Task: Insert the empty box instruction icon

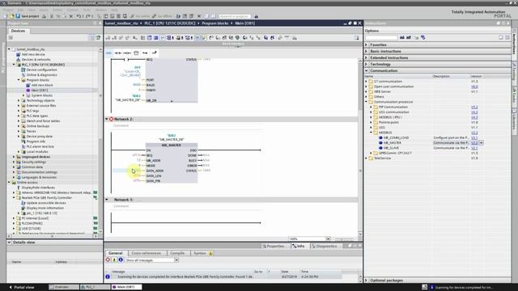Action: [x=136, y=53]
